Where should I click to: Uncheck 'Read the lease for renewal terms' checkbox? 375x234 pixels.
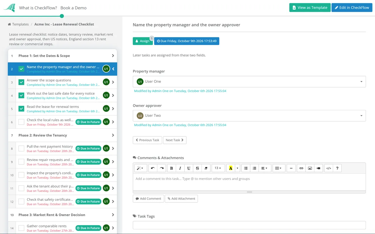tap(21, 109)
